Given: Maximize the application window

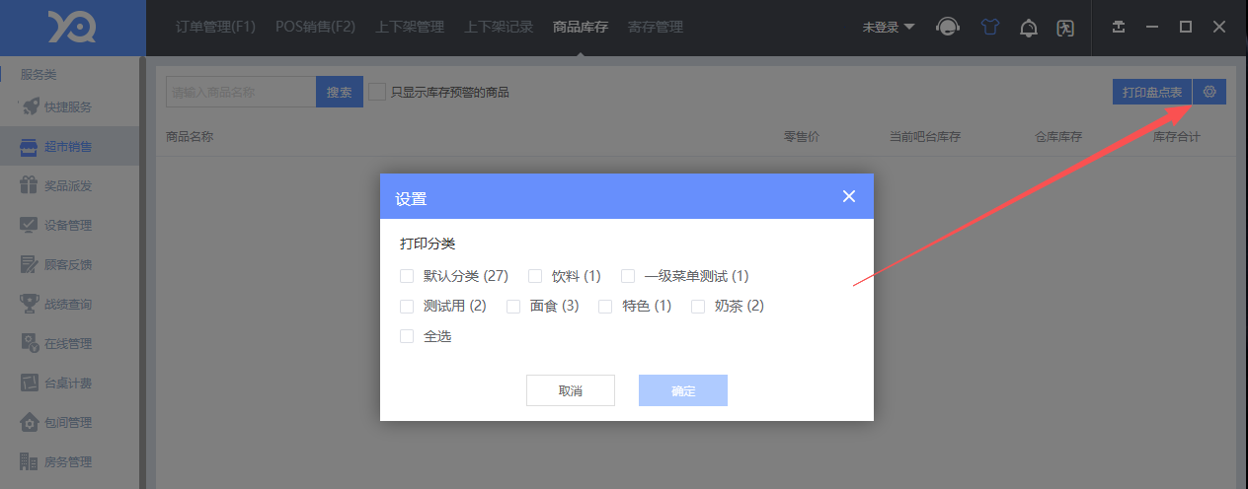Looking at the screenshot, I should [x=1186, y=27].
